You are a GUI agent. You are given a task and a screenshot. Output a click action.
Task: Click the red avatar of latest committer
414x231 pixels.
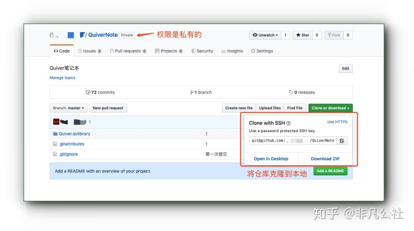tap(56, 122)
